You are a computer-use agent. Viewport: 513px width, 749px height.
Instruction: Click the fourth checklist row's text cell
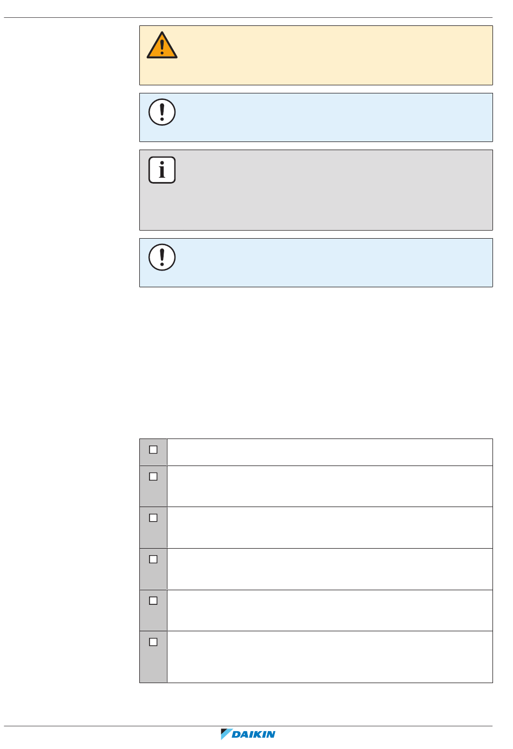(x=329, y=569)
